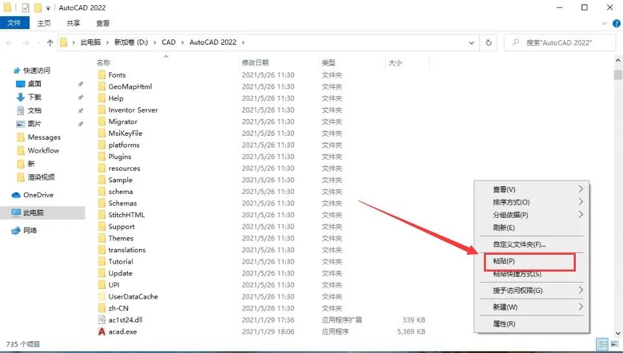623x353 pixels.
Task: Go up one folder level arrow
Action: [x=50, y=43]
